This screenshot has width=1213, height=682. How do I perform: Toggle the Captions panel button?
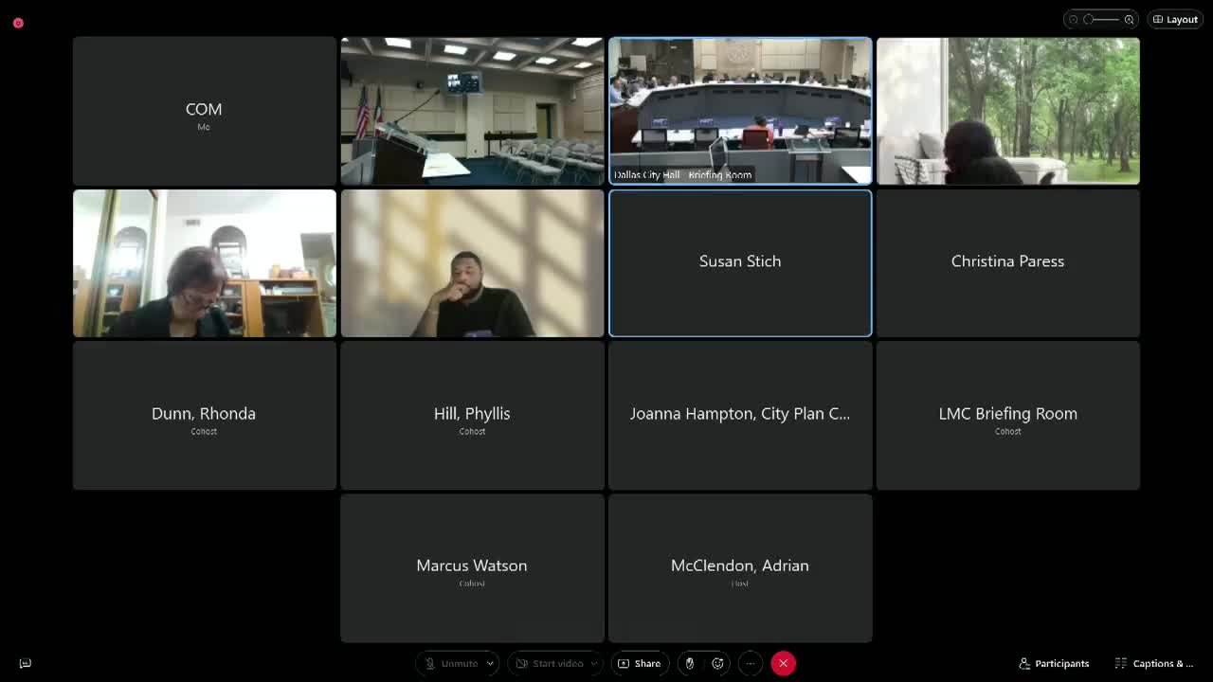coord(1154,663)
